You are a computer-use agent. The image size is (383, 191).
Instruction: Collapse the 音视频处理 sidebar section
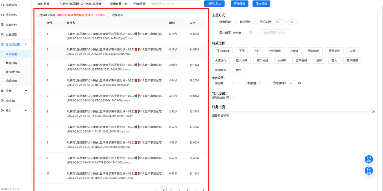pos(26,44)
